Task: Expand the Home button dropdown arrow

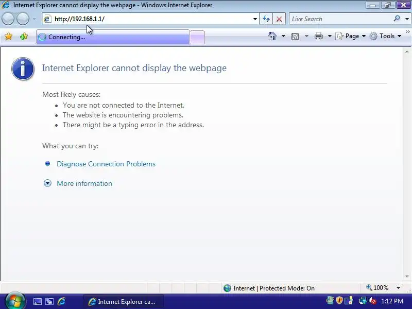Action: click(284, 36)
